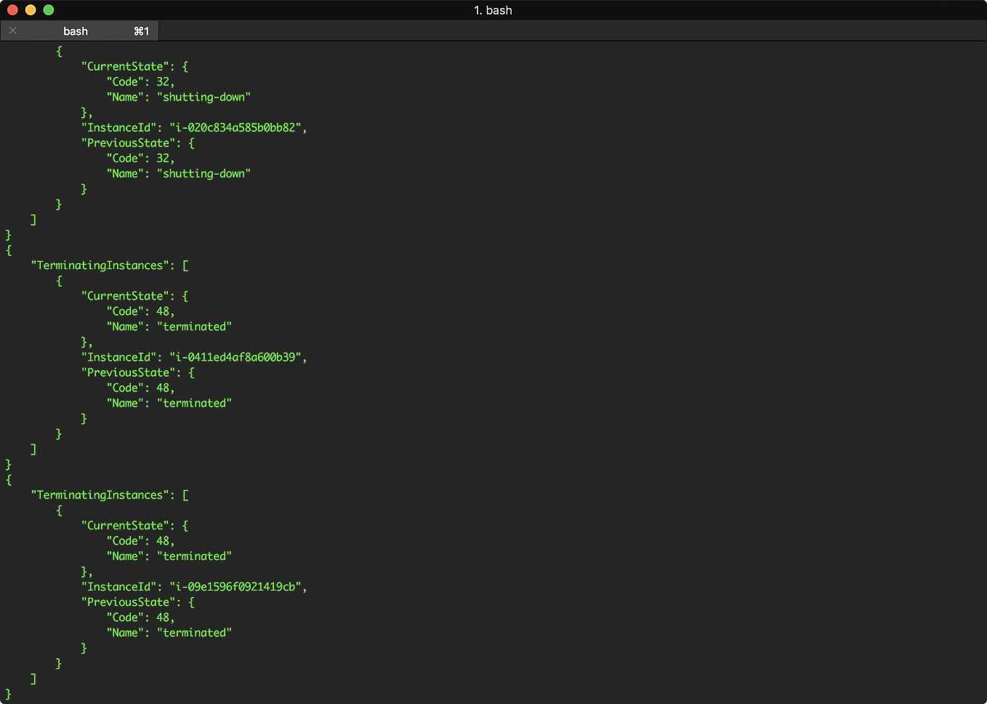Click the green zoom traffic light
The image size is (987, 704).
[x=48, y=9]
